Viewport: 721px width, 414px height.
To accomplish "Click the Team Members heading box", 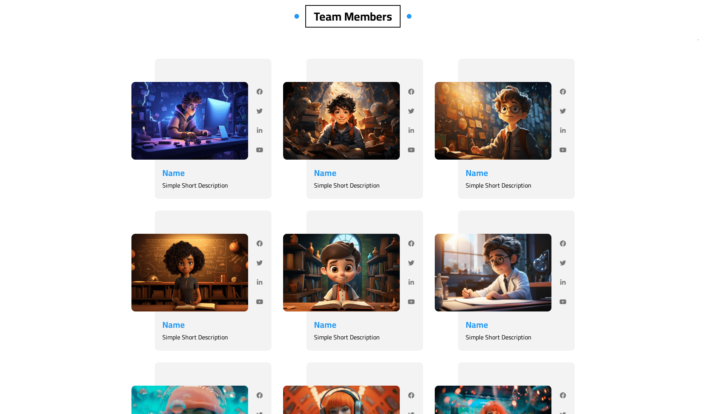I will pyautogui.click(x=353, y=16).
